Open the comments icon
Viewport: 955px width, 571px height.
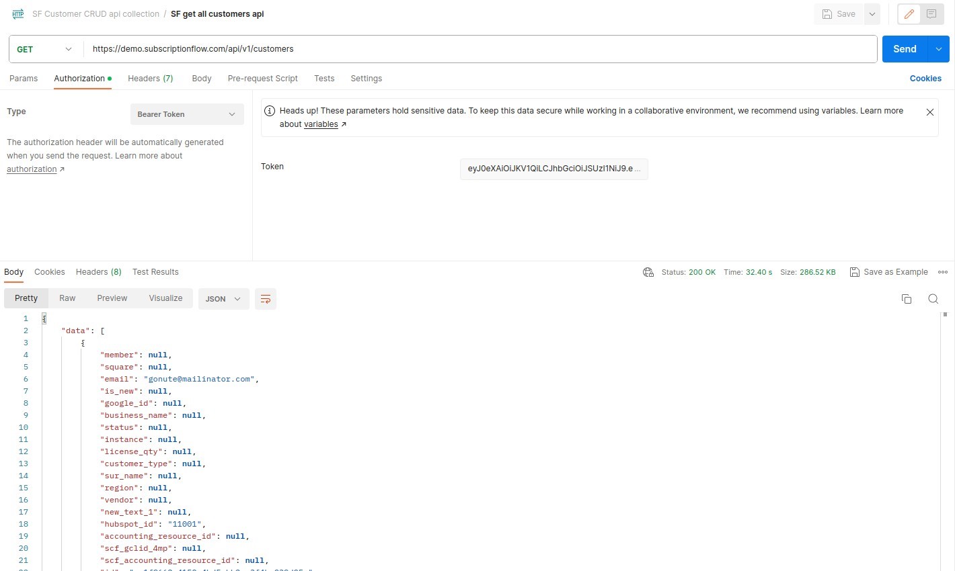(931, 14)
